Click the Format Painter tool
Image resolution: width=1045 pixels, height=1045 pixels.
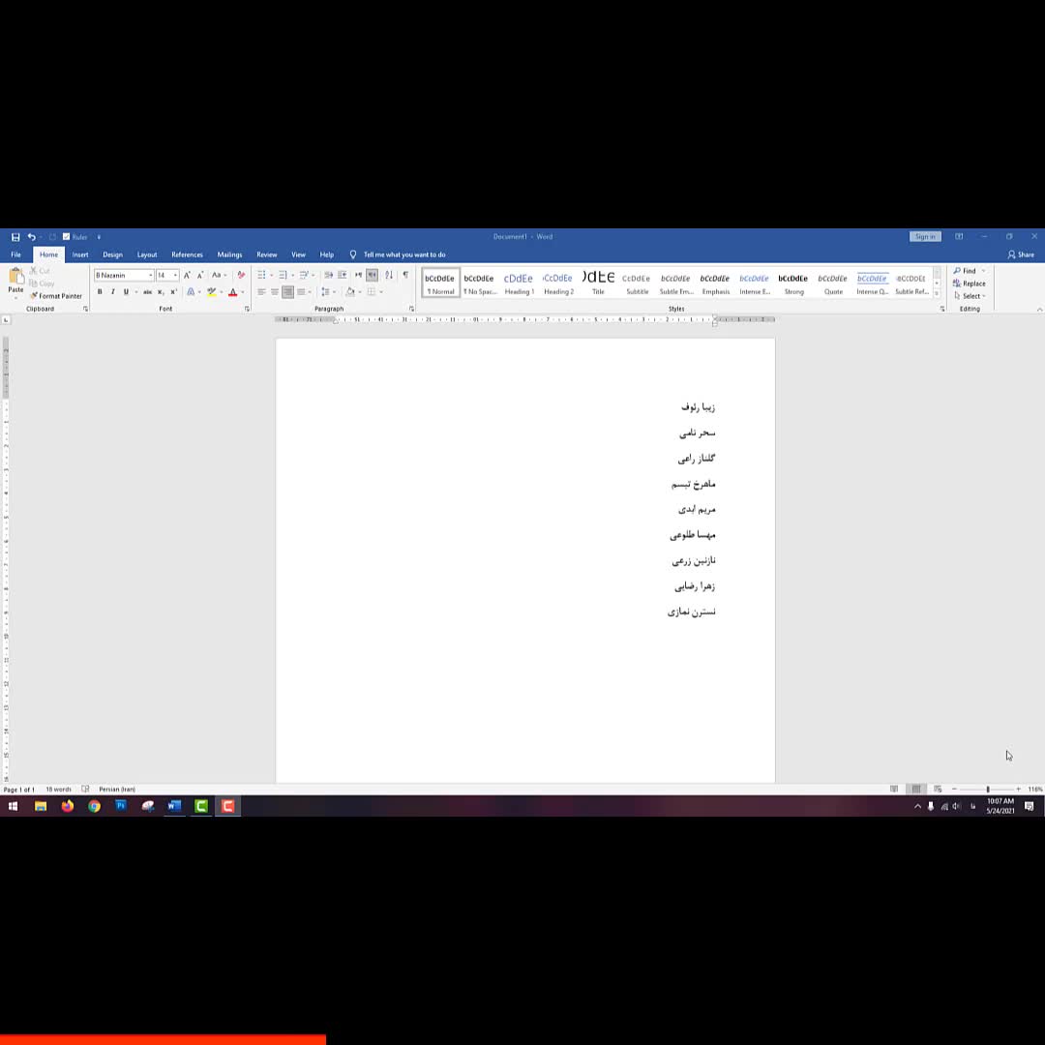pyautogui.click(x=56, y=296)
